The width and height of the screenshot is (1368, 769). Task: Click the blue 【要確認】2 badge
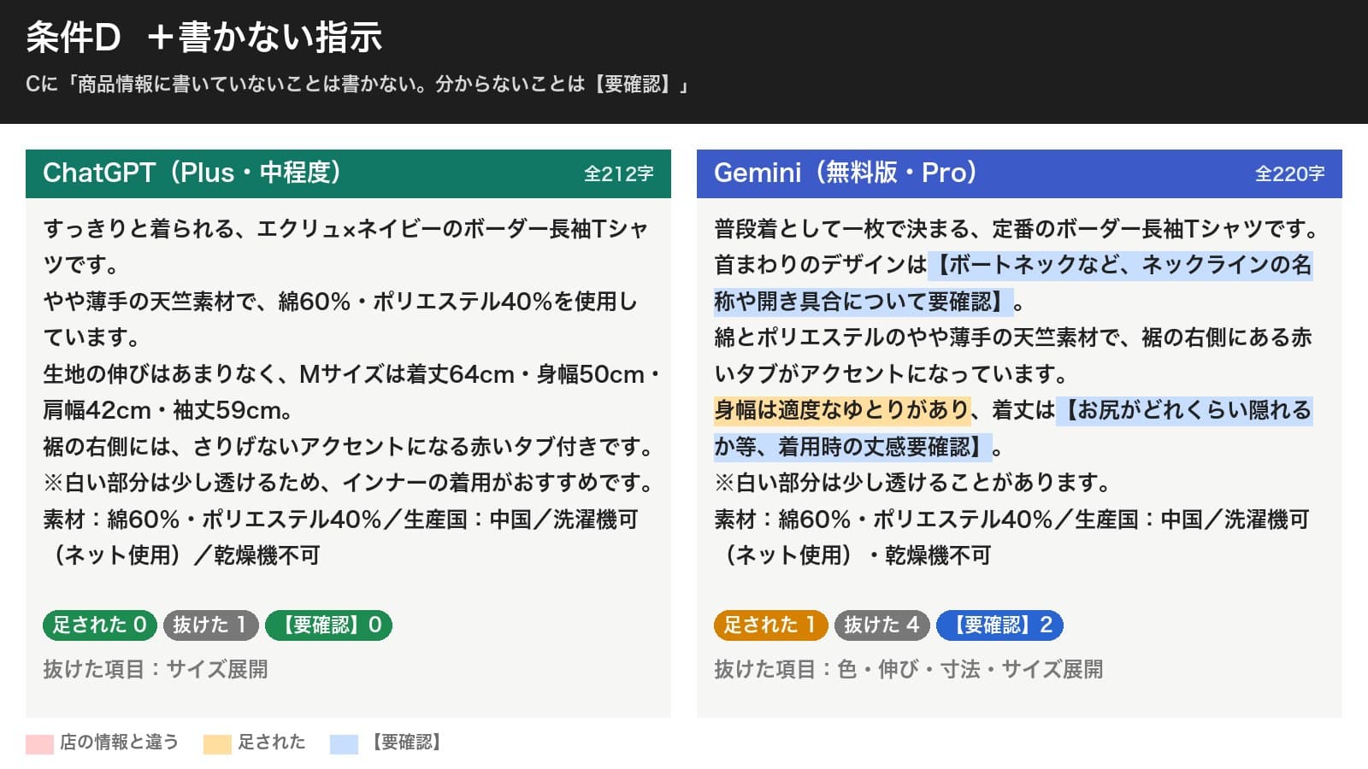999,625
